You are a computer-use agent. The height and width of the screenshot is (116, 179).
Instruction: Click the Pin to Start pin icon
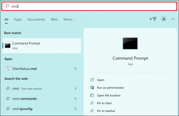(x=92, y=103)
